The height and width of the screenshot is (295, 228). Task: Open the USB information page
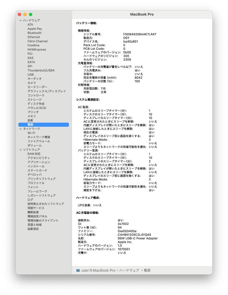click(30, 75)
